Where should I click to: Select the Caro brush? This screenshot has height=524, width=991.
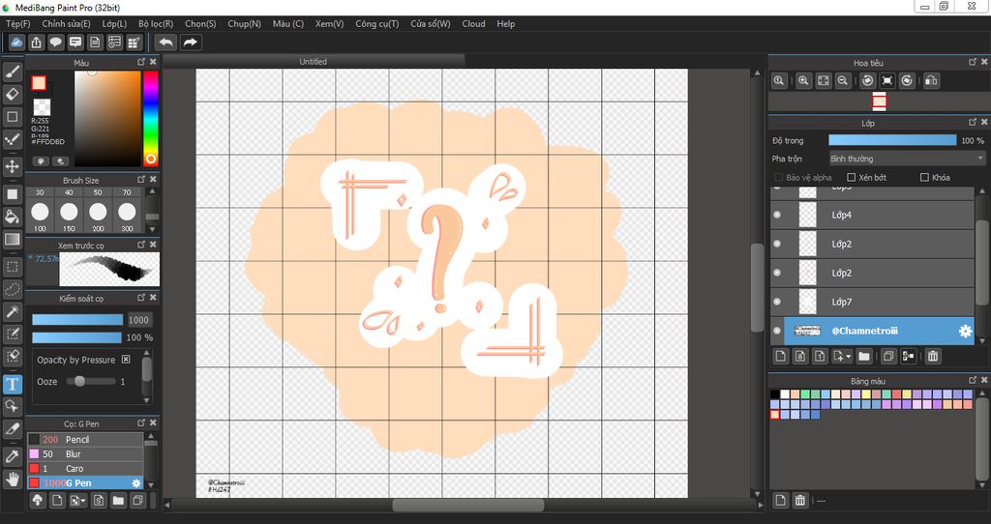click(x=85, y=469)
